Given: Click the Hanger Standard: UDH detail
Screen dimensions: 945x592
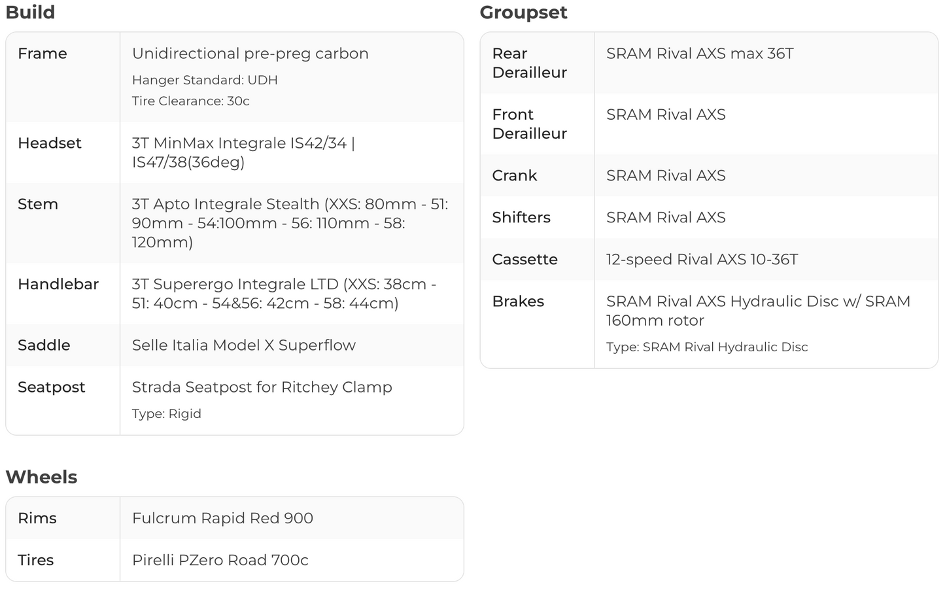Looking at the screenshot, I should (x=205, y=80).
